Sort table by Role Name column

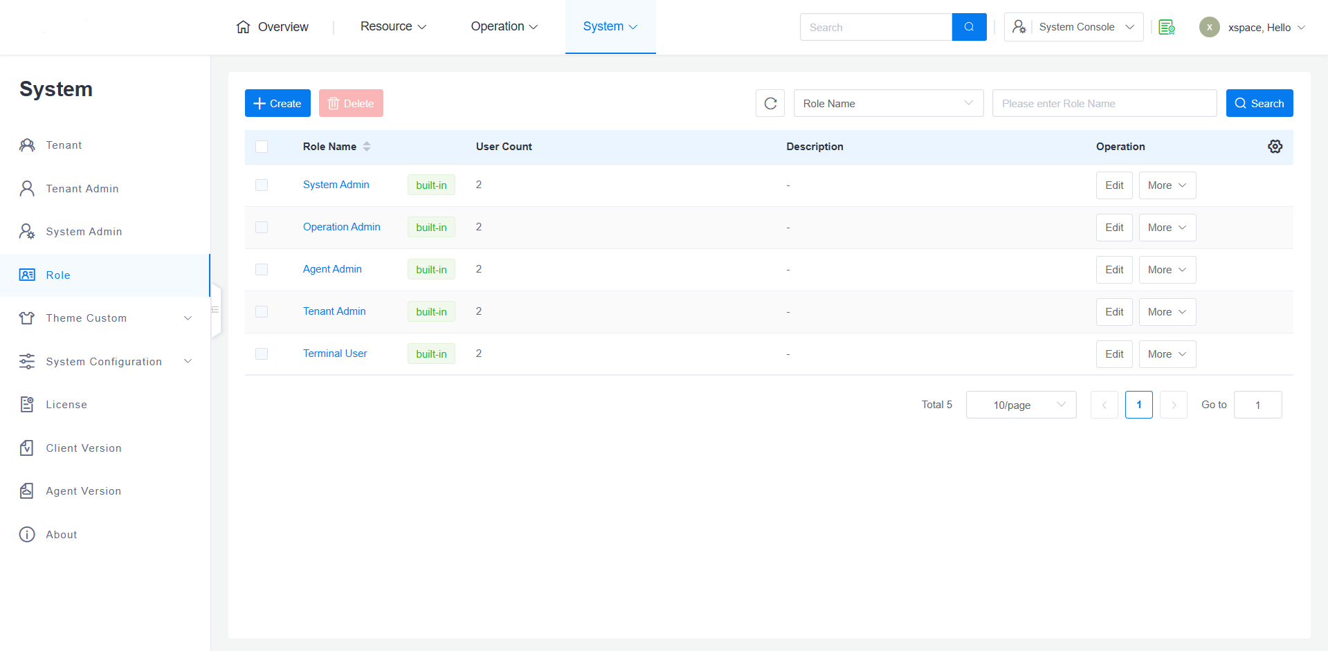point(367,147)
